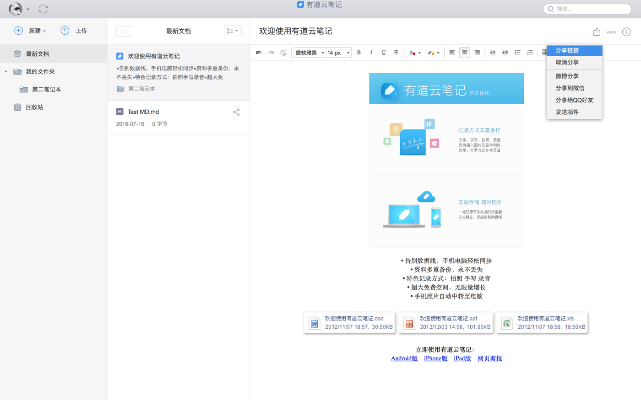The image size is (641, 400).
Task: Click the note title 欢迎使用有道云笔记 field
Action: point(296,31)
